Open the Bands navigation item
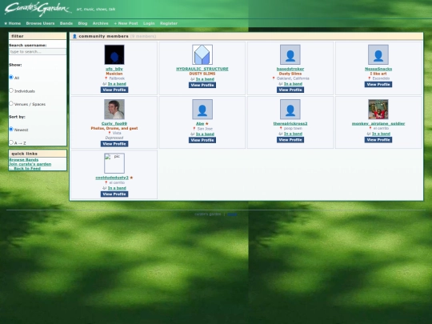Image resolution: width=432 pixels, height=324 pixels. (66, 23)
